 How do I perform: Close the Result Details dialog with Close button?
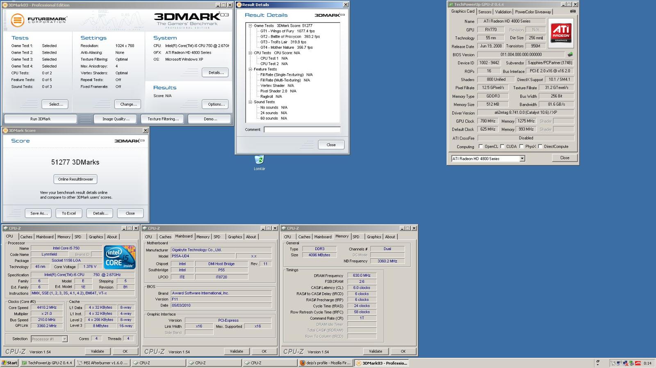[x=331, y=145]
